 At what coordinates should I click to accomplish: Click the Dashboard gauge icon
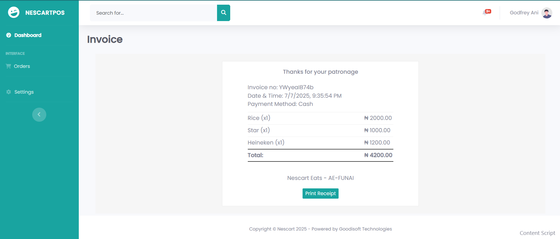click(9, 35)
